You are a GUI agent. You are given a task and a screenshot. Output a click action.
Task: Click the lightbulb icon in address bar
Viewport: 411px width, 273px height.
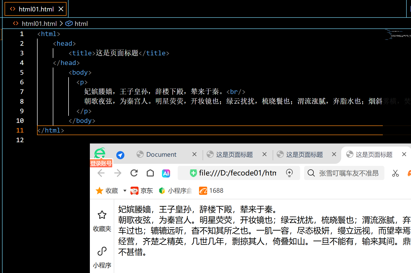[x=289, y=173]
